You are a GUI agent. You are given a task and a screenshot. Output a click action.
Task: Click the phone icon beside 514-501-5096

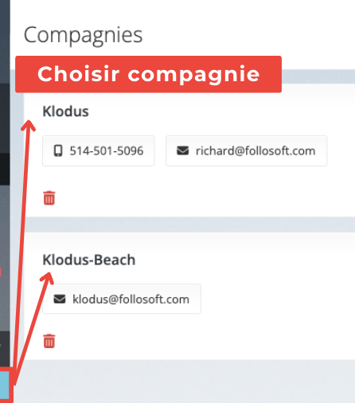58,151
